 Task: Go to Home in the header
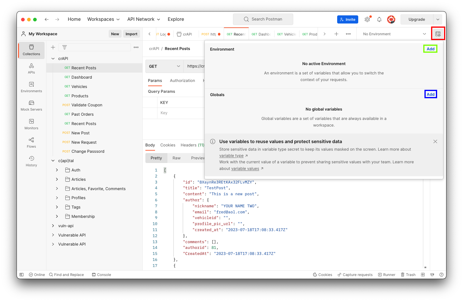(74, 19)
